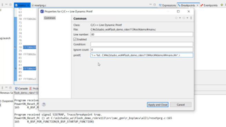Switch to the main.c editor tab
The image size is (226, 127).
pyautogui.click(x=22, y=5)
